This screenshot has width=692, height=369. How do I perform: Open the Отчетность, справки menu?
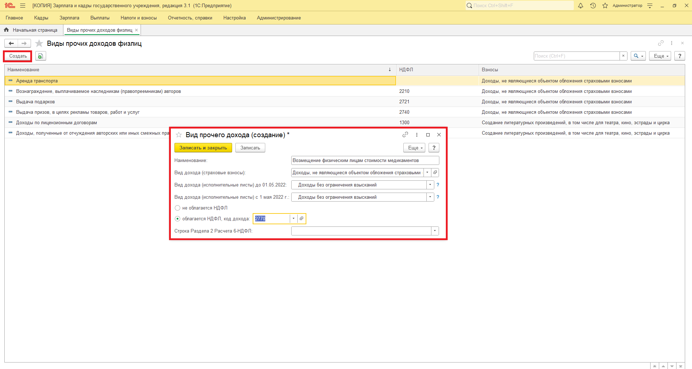(190, 18)
